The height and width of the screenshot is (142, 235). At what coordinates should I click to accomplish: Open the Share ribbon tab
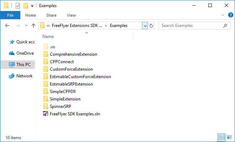coord(51,15)
